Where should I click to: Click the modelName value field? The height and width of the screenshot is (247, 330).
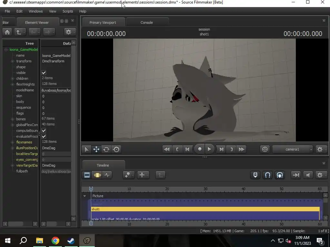(56, 90)
